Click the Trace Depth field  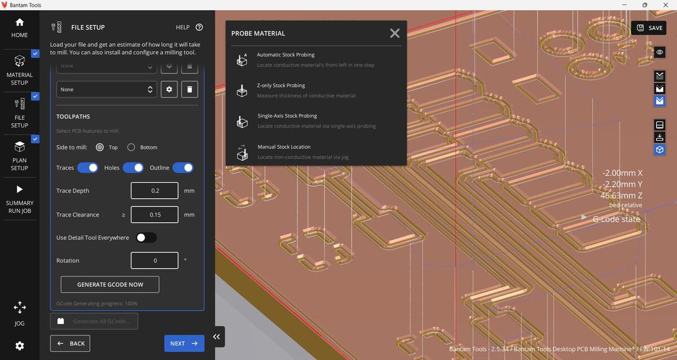click(x=155, y=191)
